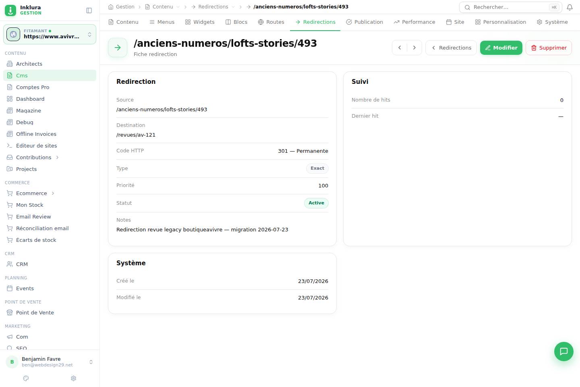Switch to the Performance tab

click(x=414, y=22)
